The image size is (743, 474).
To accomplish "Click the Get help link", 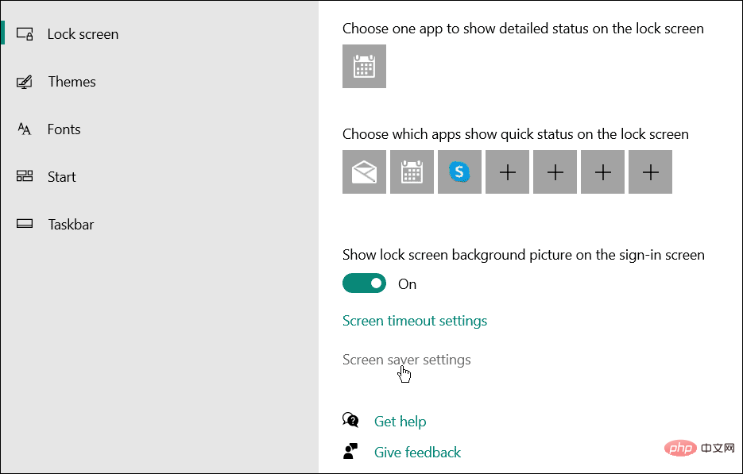I will tap(400, 422).
